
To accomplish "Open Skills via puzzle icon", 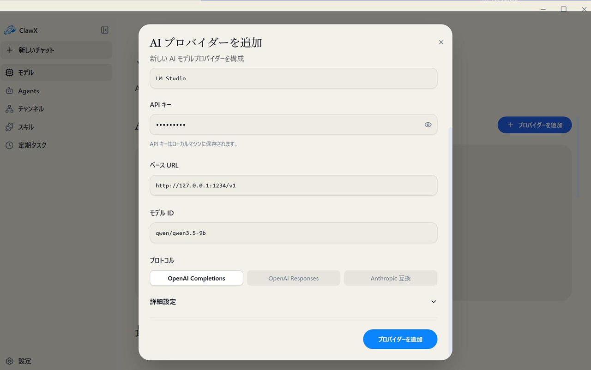I will coord(9,127).
